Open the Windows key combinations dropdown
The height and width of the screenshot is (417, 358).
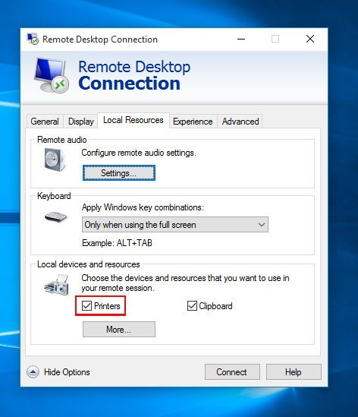(x=175, y=225)
